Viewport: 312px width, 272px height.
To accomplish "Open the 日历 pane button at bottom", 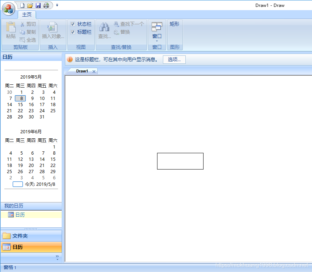I will [31, 247].
